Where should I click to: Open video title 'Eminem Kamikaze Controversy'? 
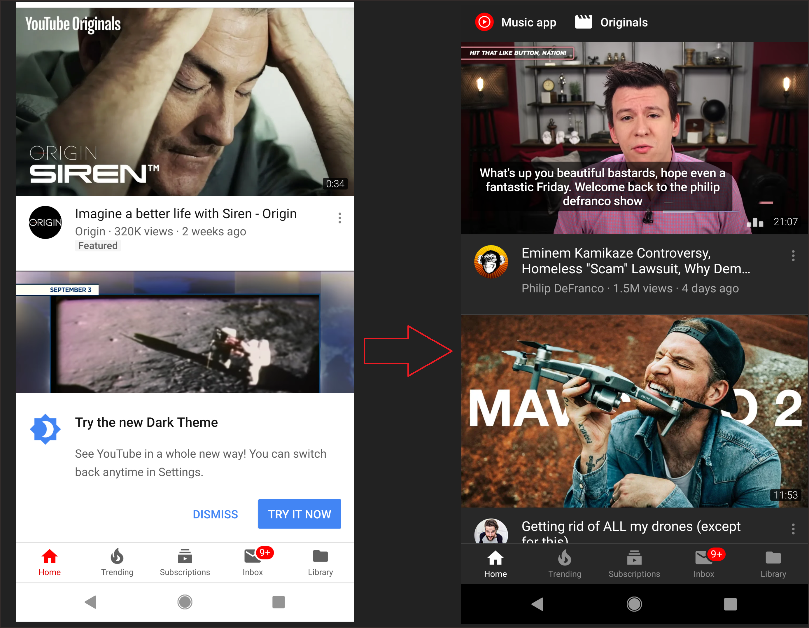click(636, 261)
